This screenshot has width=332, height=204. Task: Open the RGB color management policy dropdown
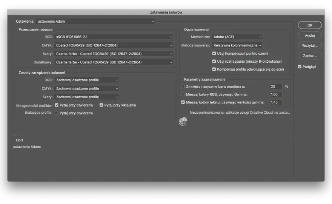[x=87, y=80]
